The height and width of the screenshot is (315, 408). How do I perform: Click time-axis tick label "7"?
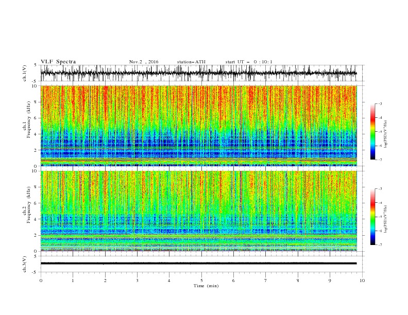(x=266, y=281)
